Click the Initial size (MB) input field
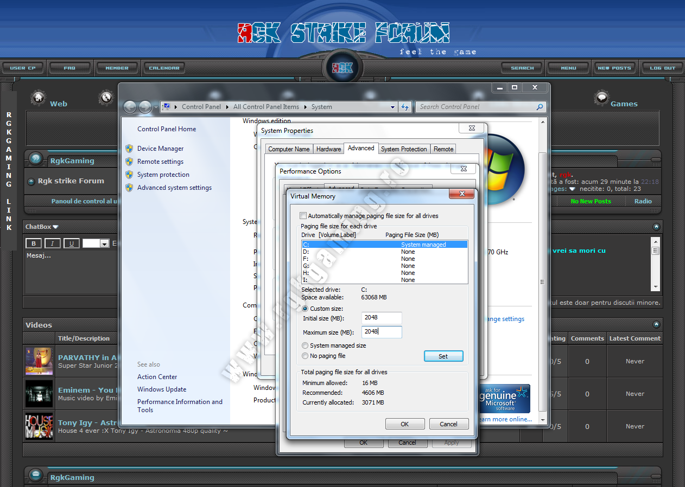The image size is (685, 487). [382, 318]
